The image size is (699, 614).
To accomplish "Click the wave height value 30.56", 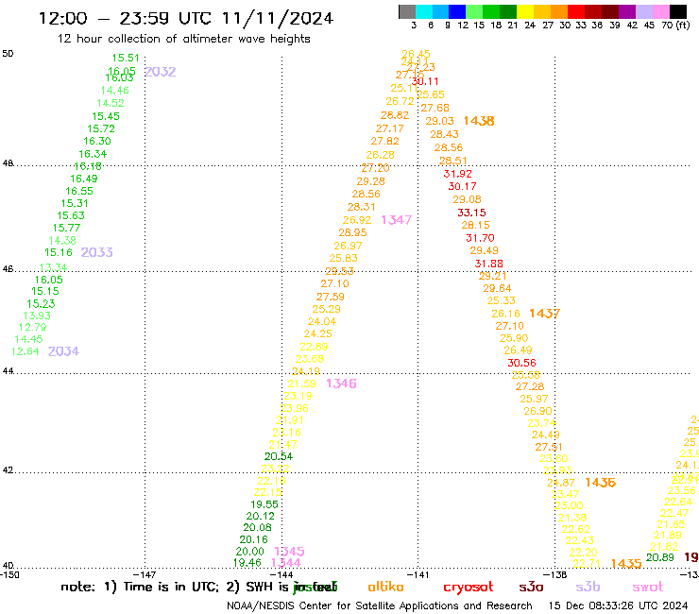I will point(521,363).
